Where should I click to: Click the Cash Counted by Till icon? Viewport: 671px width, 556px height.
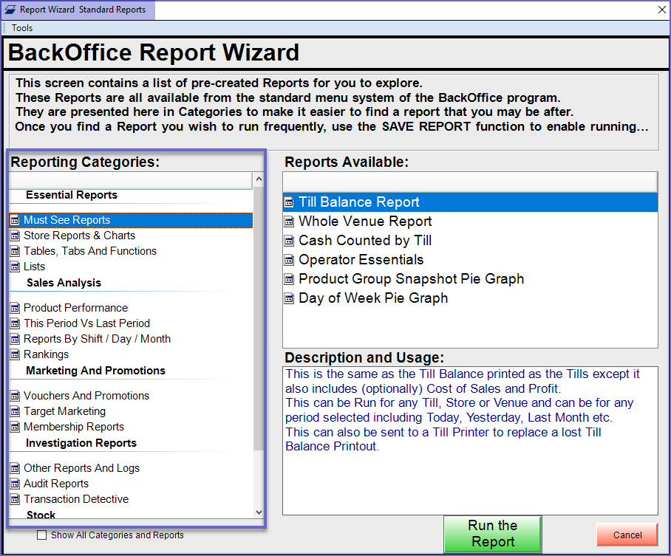click(x=289, y=241)
